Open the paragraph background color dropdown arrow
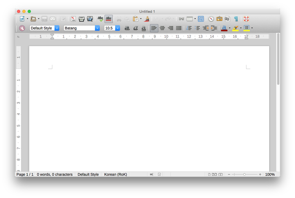Screen dimensions: 295x198 (x=252, y=28)
